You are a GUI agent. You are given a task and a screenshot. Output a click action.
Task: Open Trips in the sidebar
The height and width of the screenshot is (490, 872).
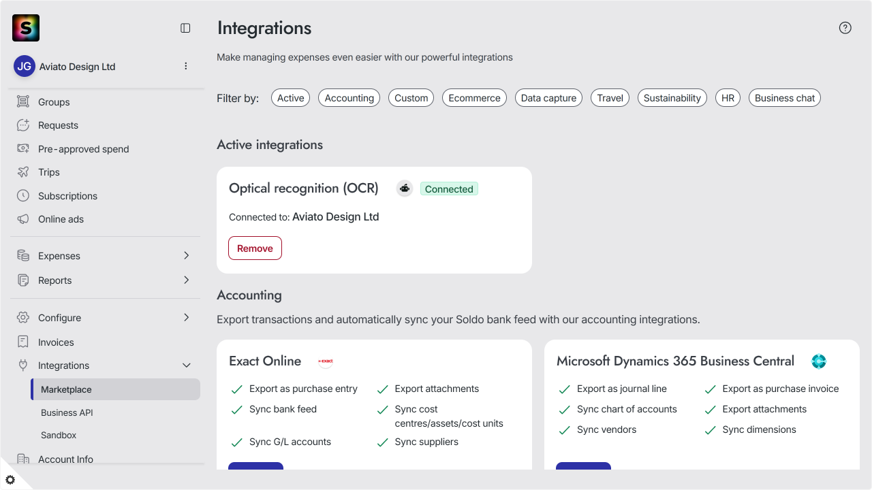coord(49,172)
